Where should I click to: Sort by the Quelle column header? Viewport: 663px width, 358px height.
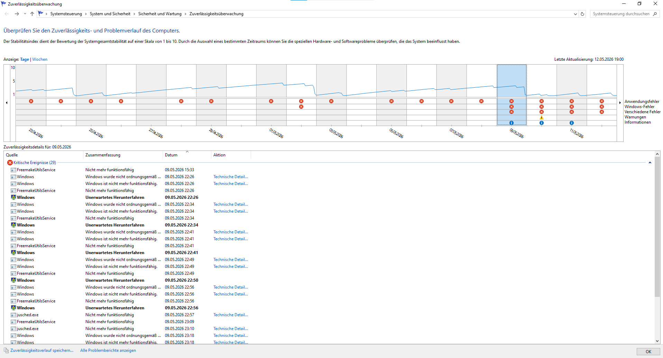coord(43,155)
